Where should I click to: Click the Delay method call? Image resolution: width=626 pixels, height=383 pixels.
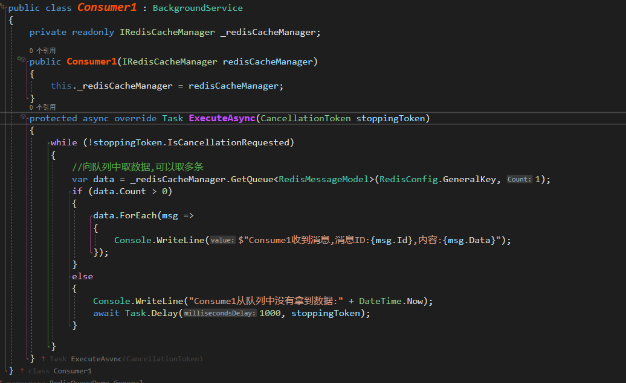pyautogui.click(x=164, y=313)
